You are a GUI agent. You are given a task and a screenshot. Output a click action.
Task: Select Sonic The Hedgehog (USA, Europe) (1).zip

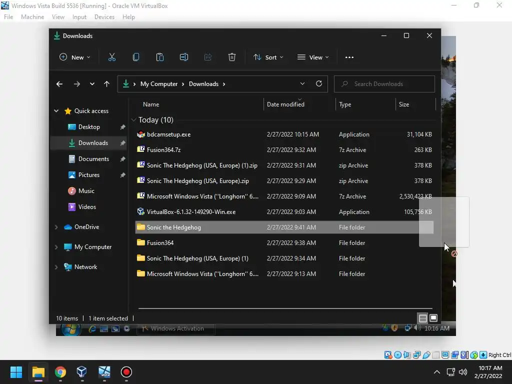click(x=202, y=165)
